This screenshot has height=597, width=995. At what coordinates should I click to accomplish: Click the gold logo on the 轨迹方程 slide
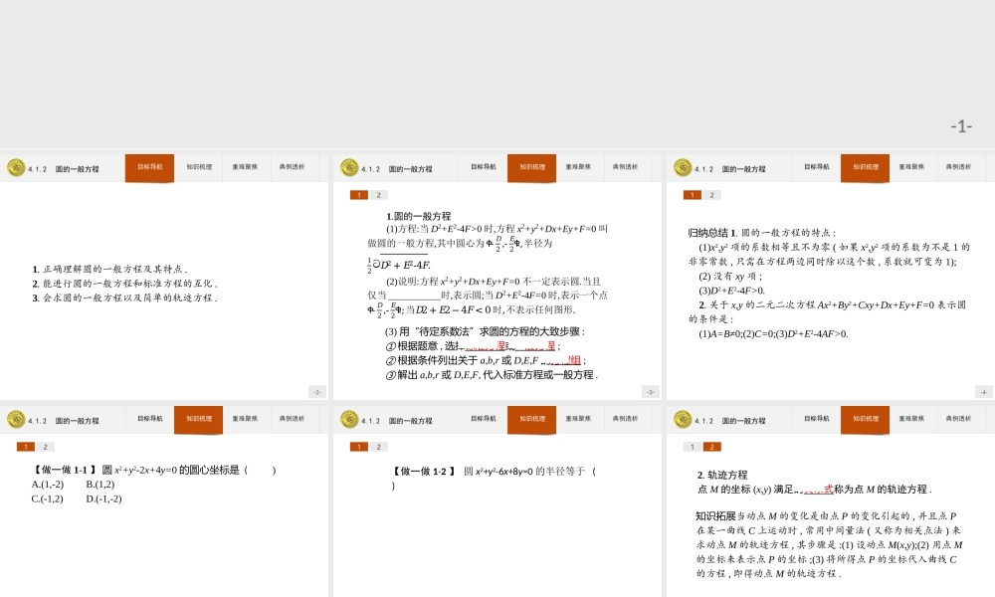(x=685, y=419)
